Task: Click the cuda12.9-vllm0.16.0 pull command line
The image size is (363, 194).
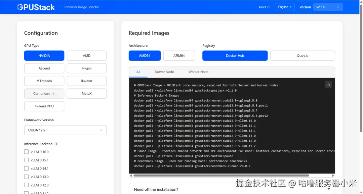Action: [195, 121]
